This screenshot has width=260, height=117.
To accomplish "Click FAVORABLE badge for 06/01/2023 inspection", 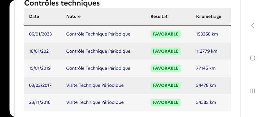I will coord(165,34).
